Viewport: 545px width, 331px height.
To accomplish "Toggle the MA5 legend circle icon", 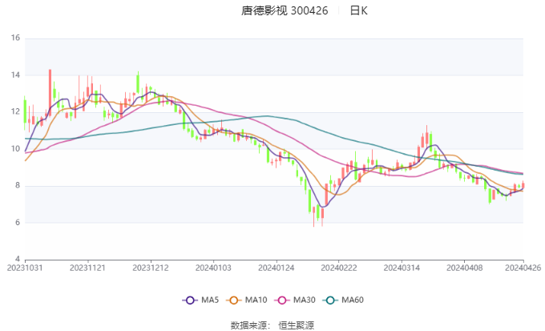I will click(x=190, y=300).
